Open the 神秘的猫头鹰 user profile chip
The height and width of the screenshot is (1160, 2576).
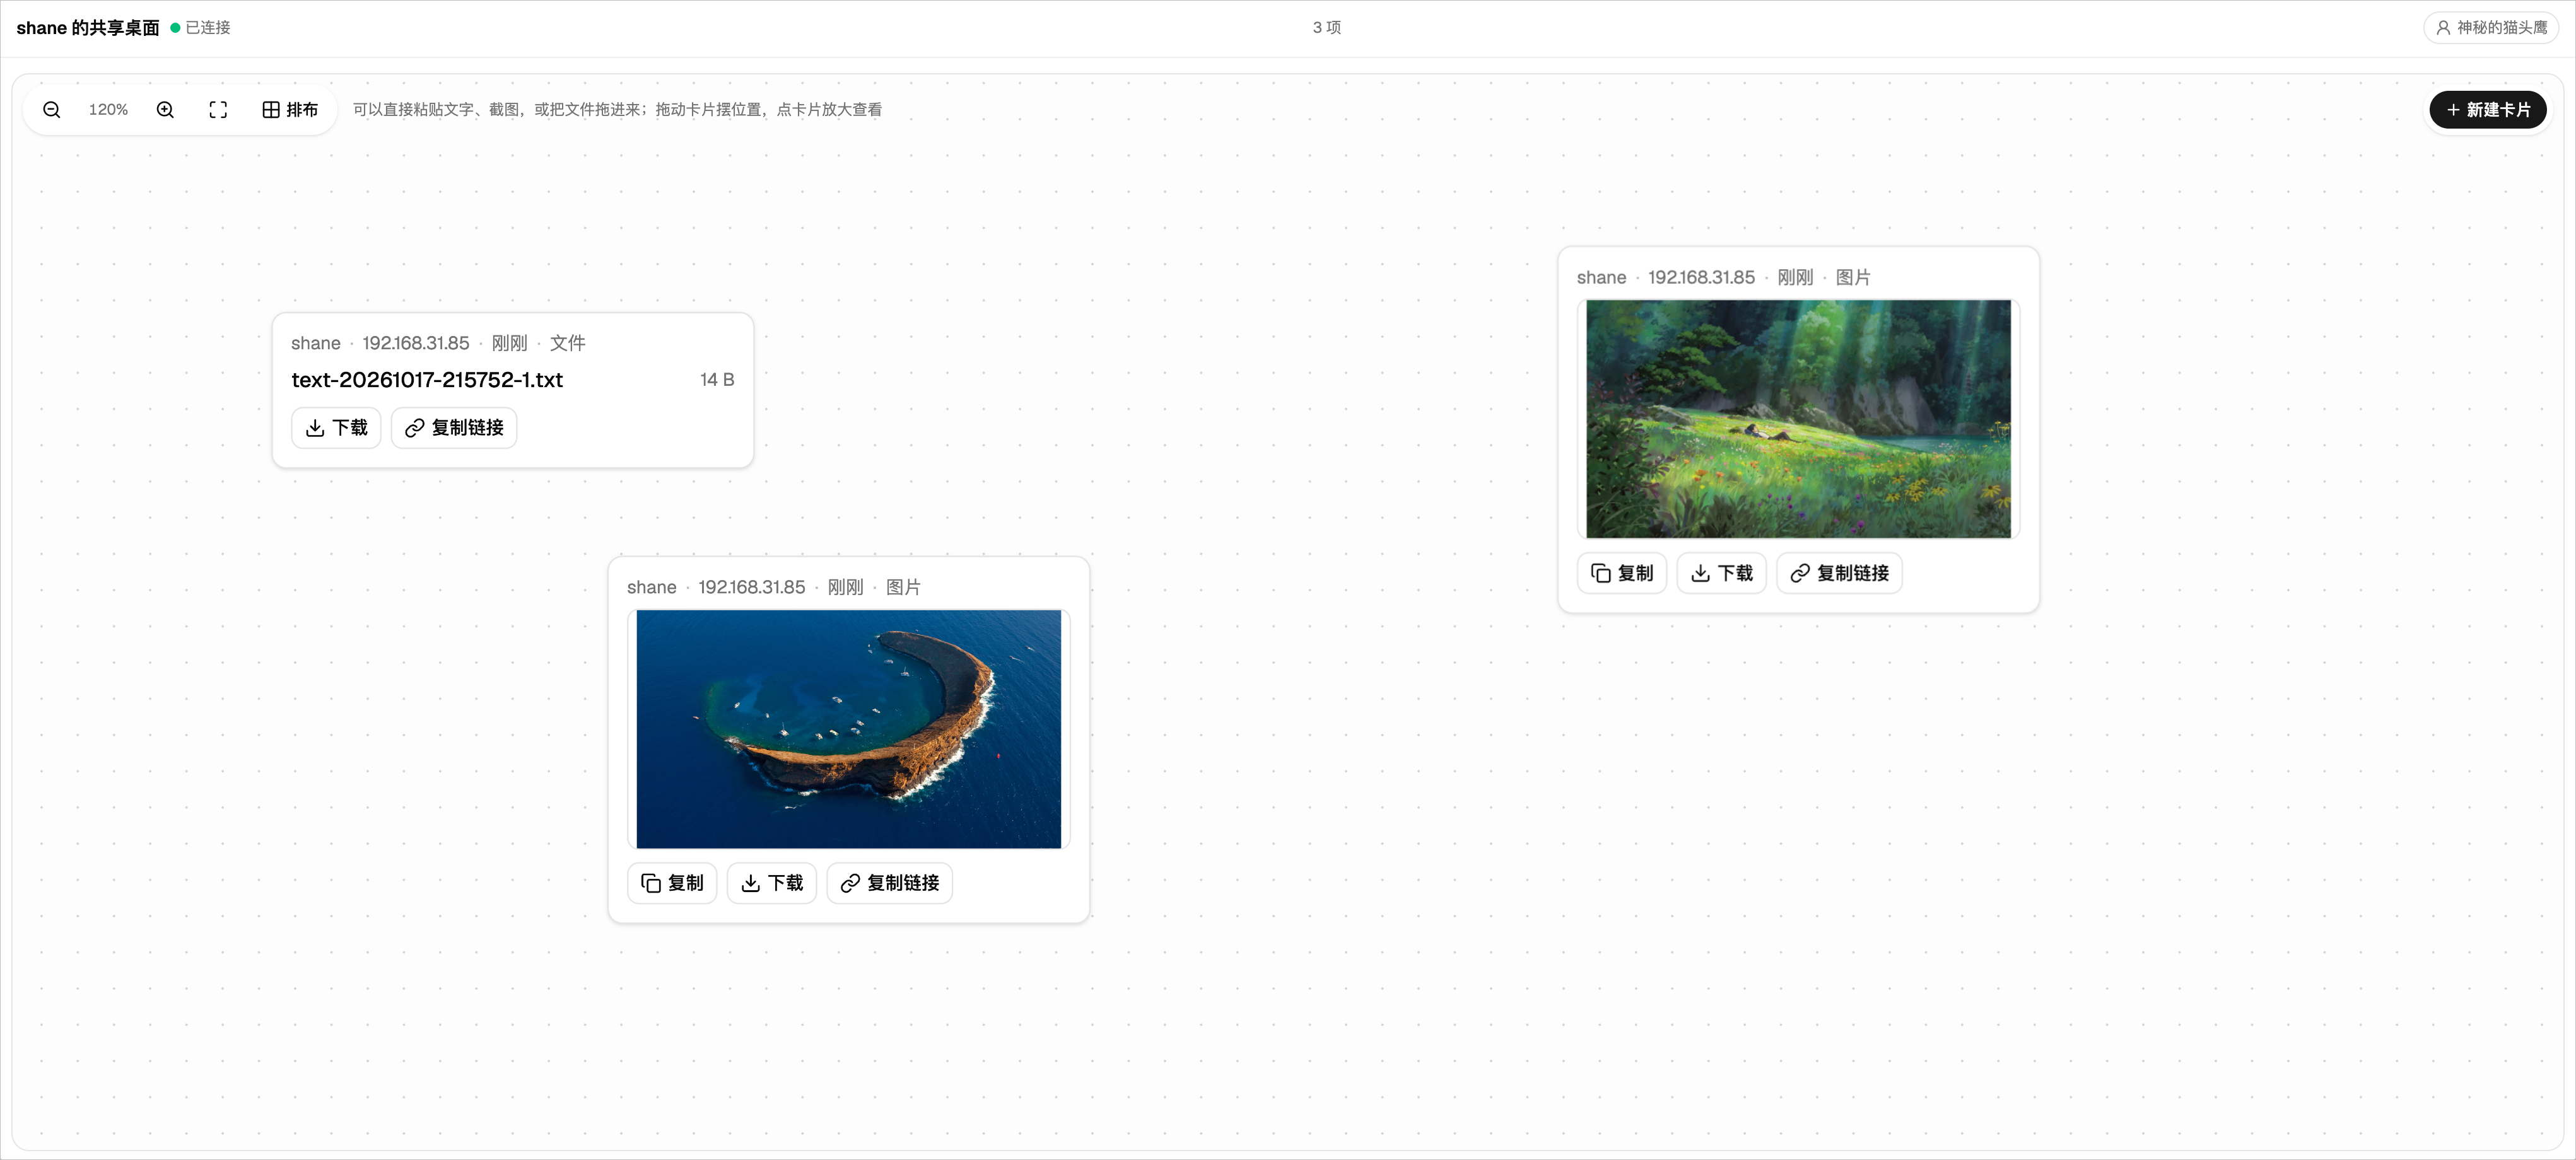click(2491, 28)
